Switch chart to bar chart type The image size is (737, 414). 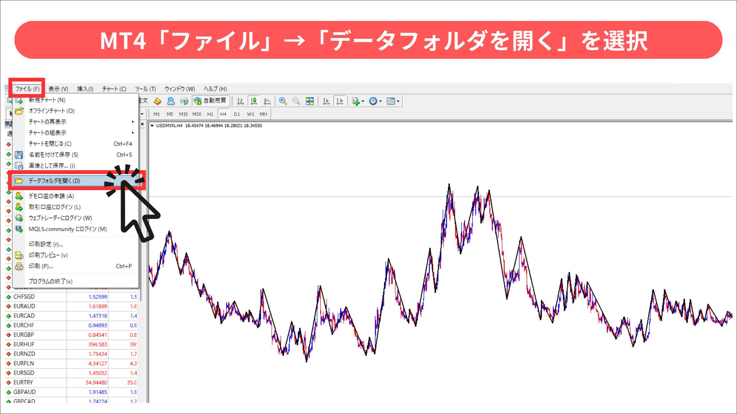tap(240, 101)
